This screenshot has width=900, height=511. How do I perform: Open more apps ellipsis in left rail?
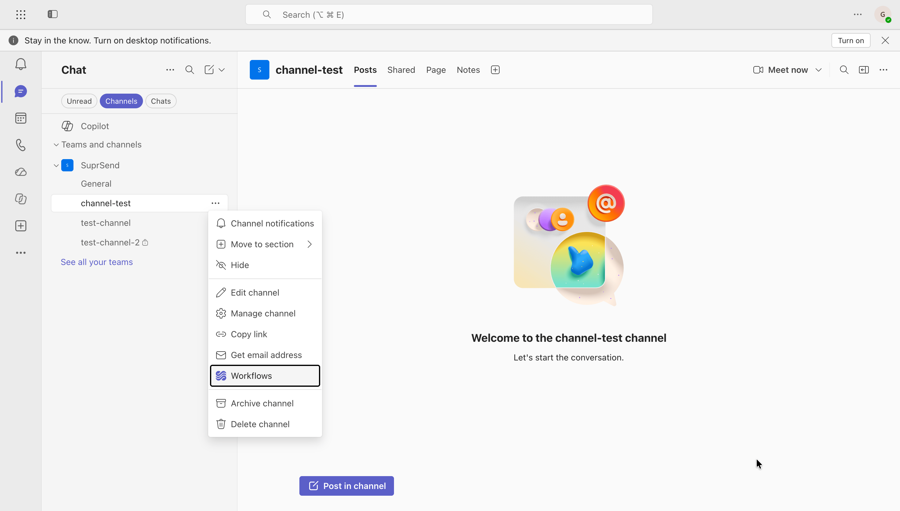[21, 253]
